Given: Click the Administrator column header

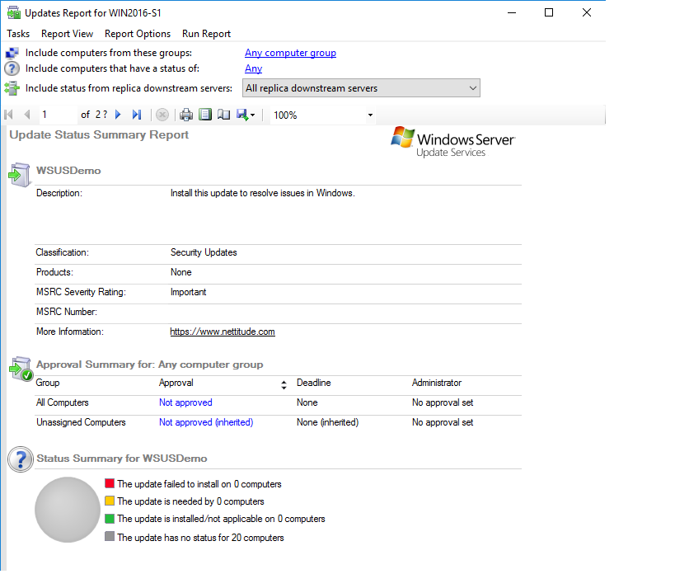Looking at the screenshot, I should click(x=437, y=383).
